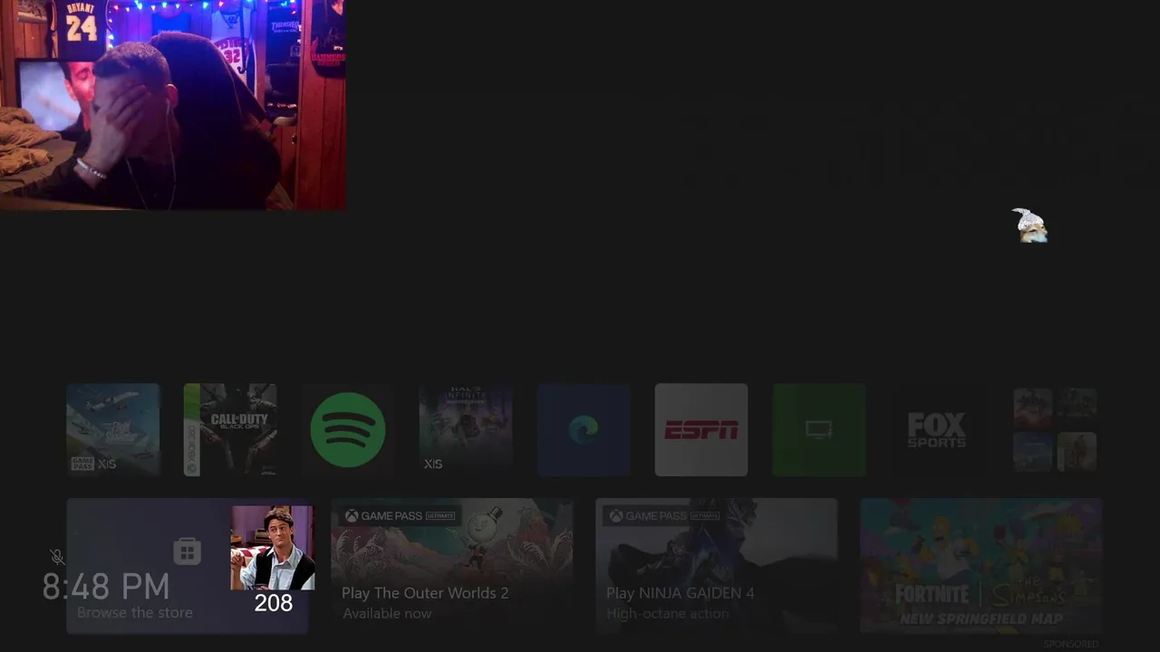Click the 'High-octane action' text
This screenshot has width=1160, height=652.
[667, 614]
